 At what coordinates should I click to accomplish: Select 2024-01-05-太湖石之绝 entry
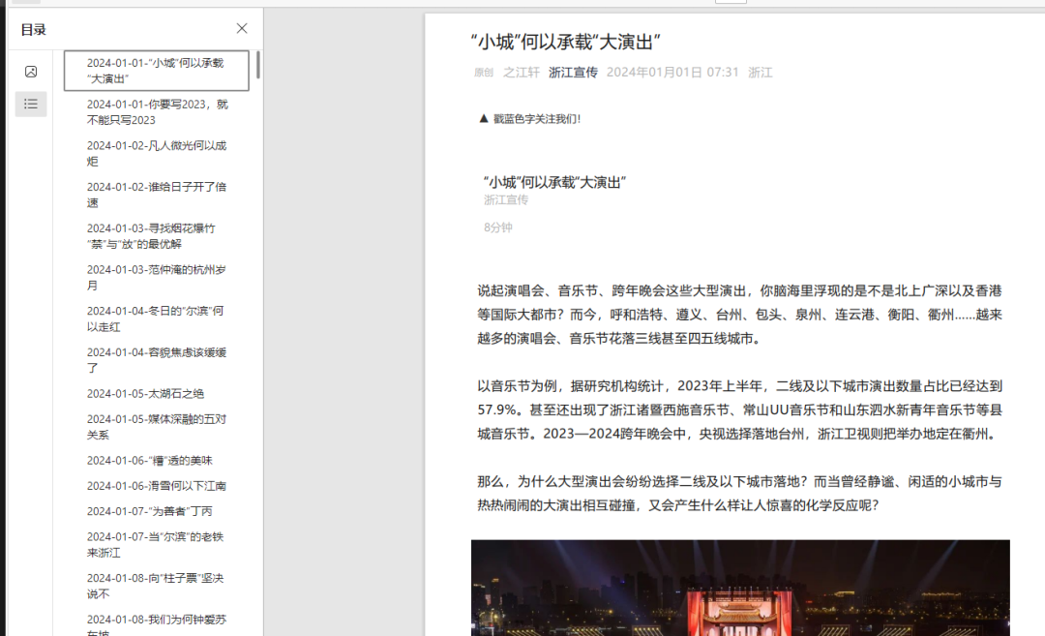tap(145, 393)
